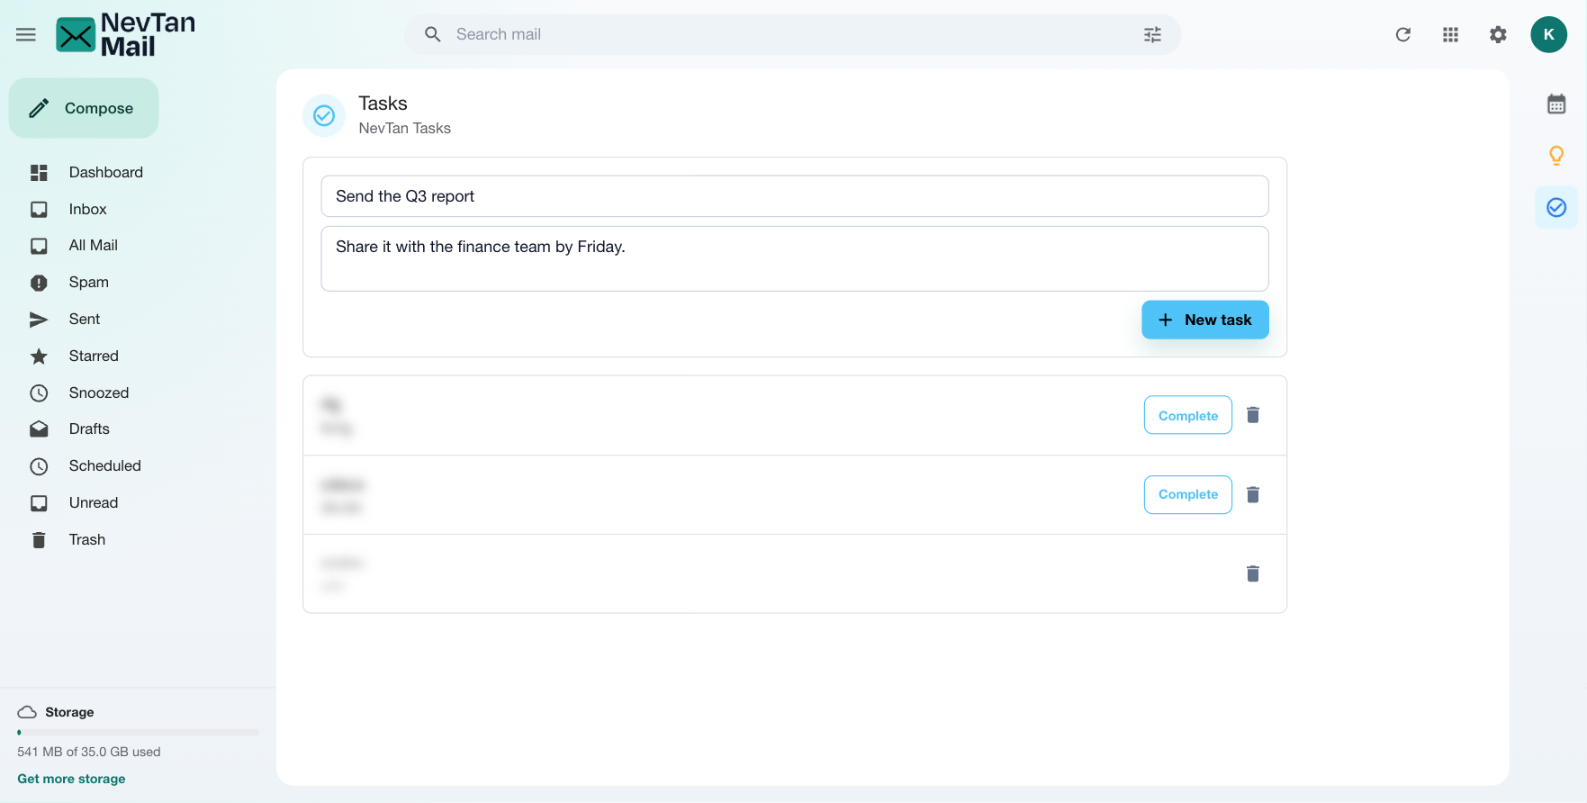This screenshot has width=1587, height=803.
Task: Delete the first task in the list
Action: click(1253, 415)
